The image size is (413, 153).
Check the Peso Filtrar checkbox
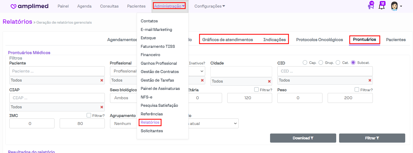click(357, 90)
